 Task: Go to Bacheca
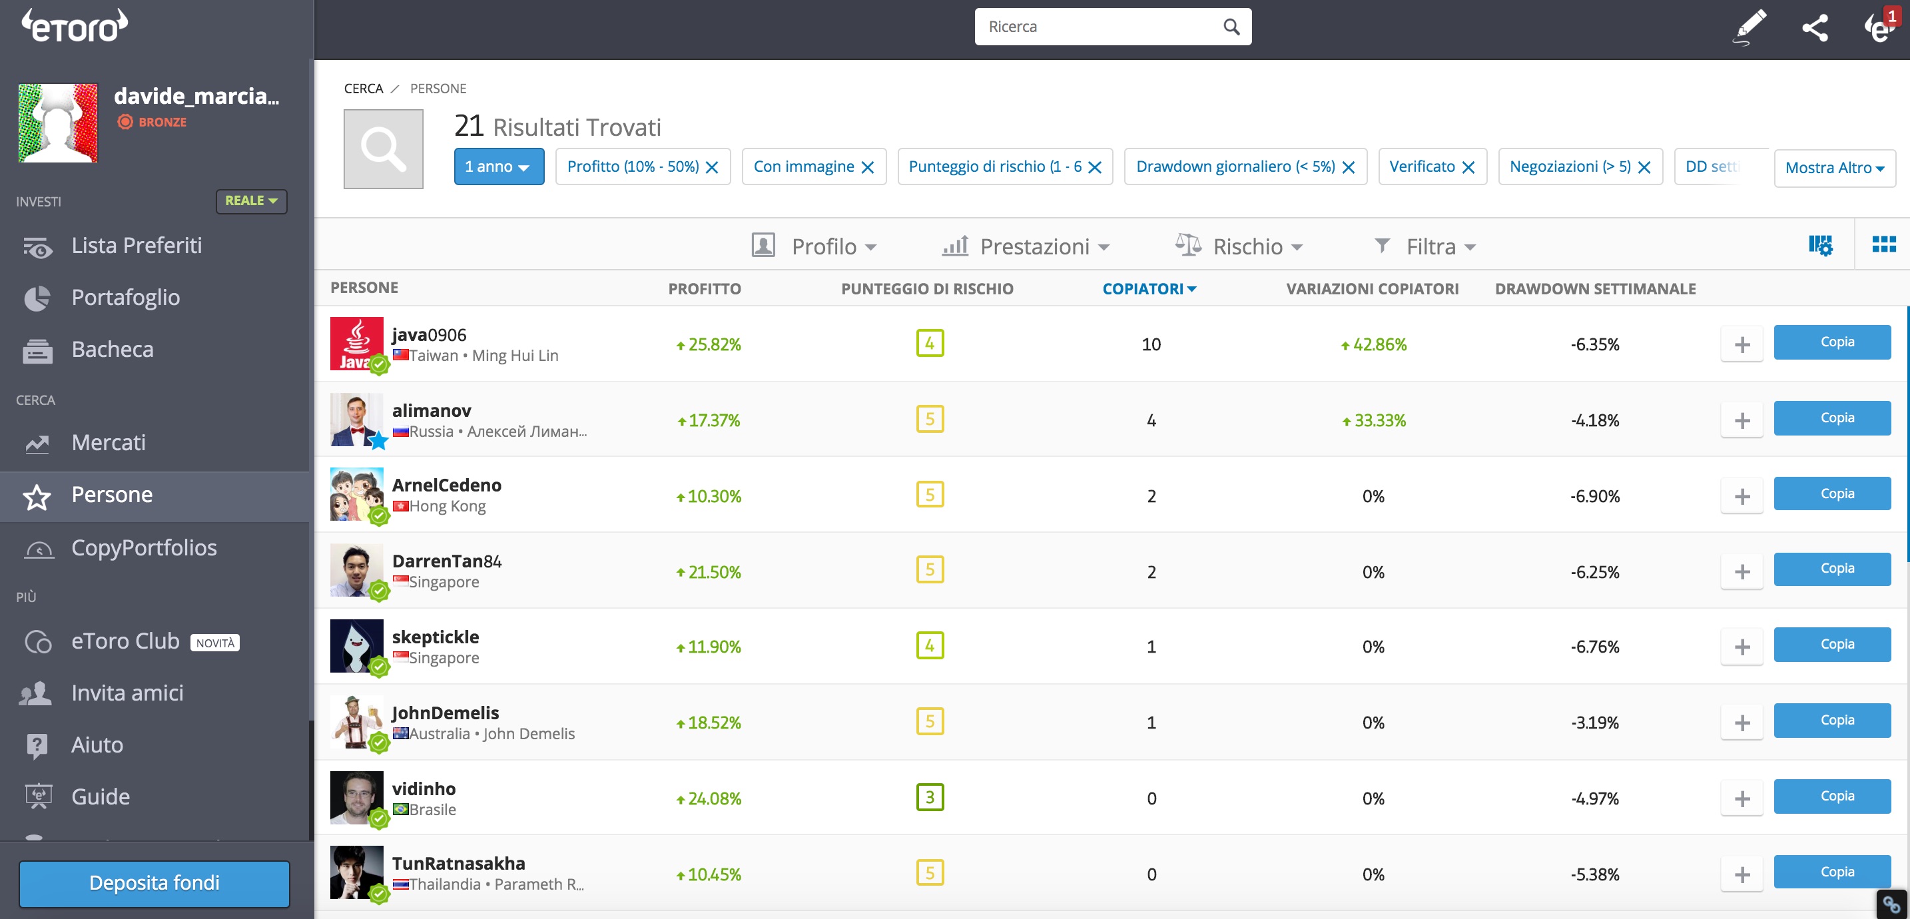click(113, 350)
